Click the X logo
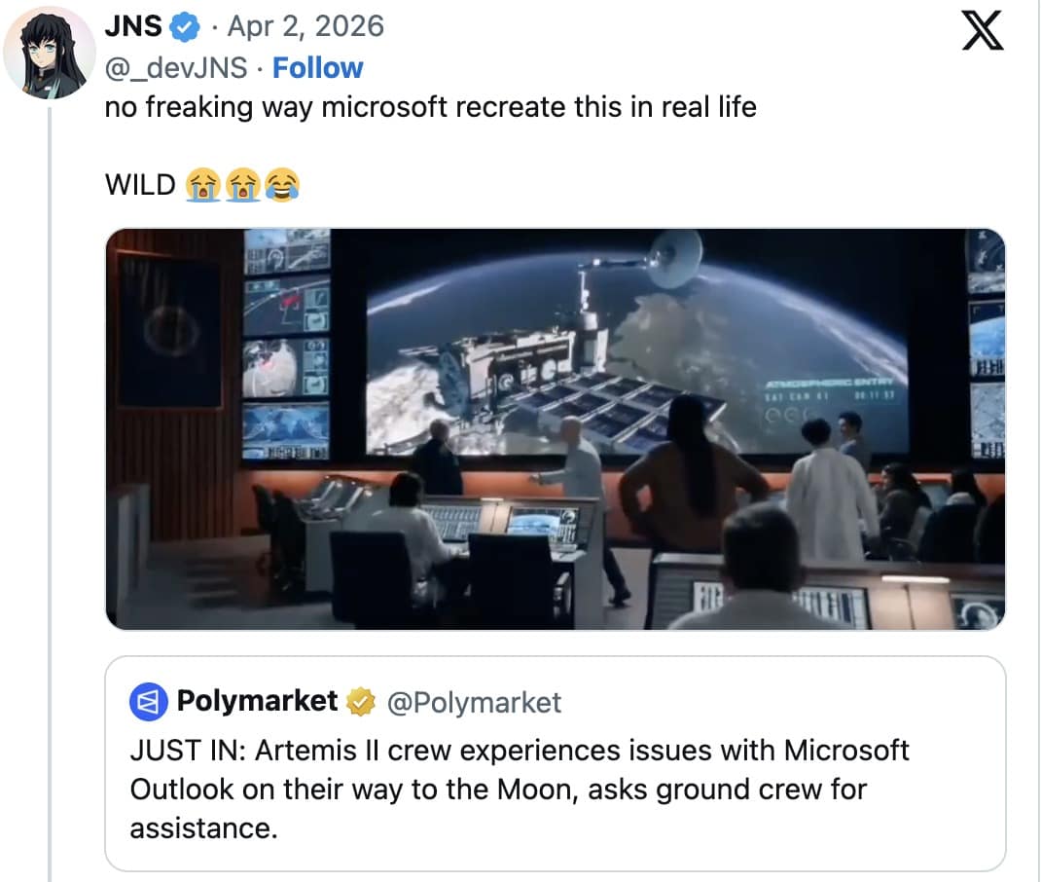 (x=981, y=32)
